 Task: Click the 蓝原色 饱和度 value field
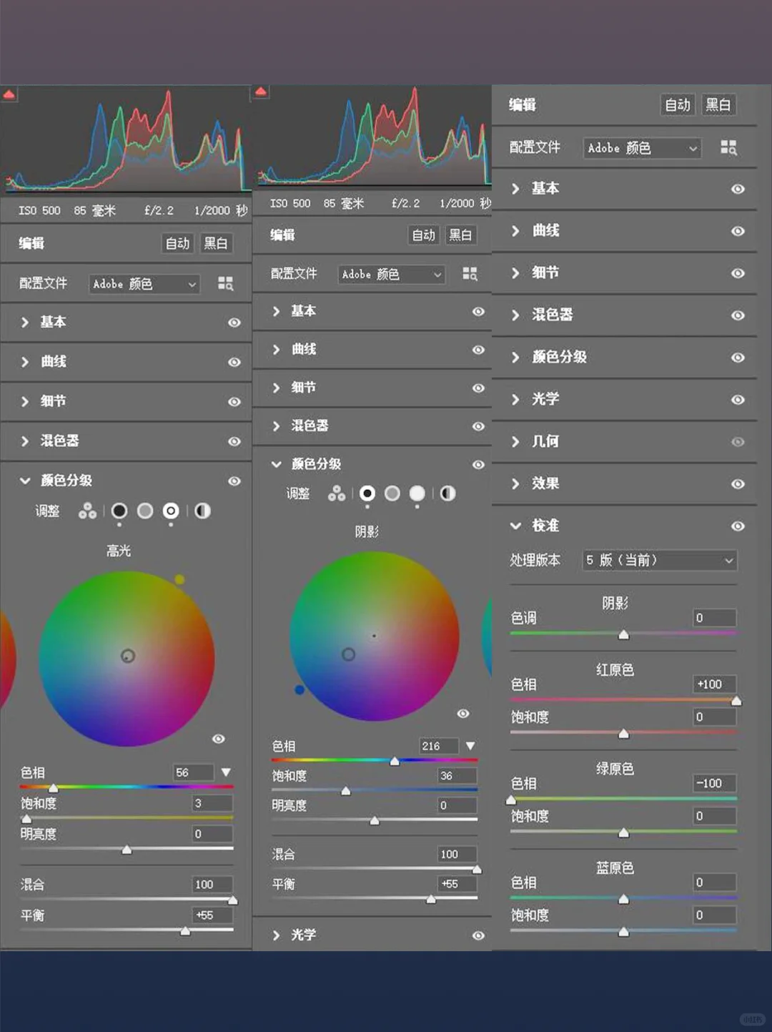715,915
